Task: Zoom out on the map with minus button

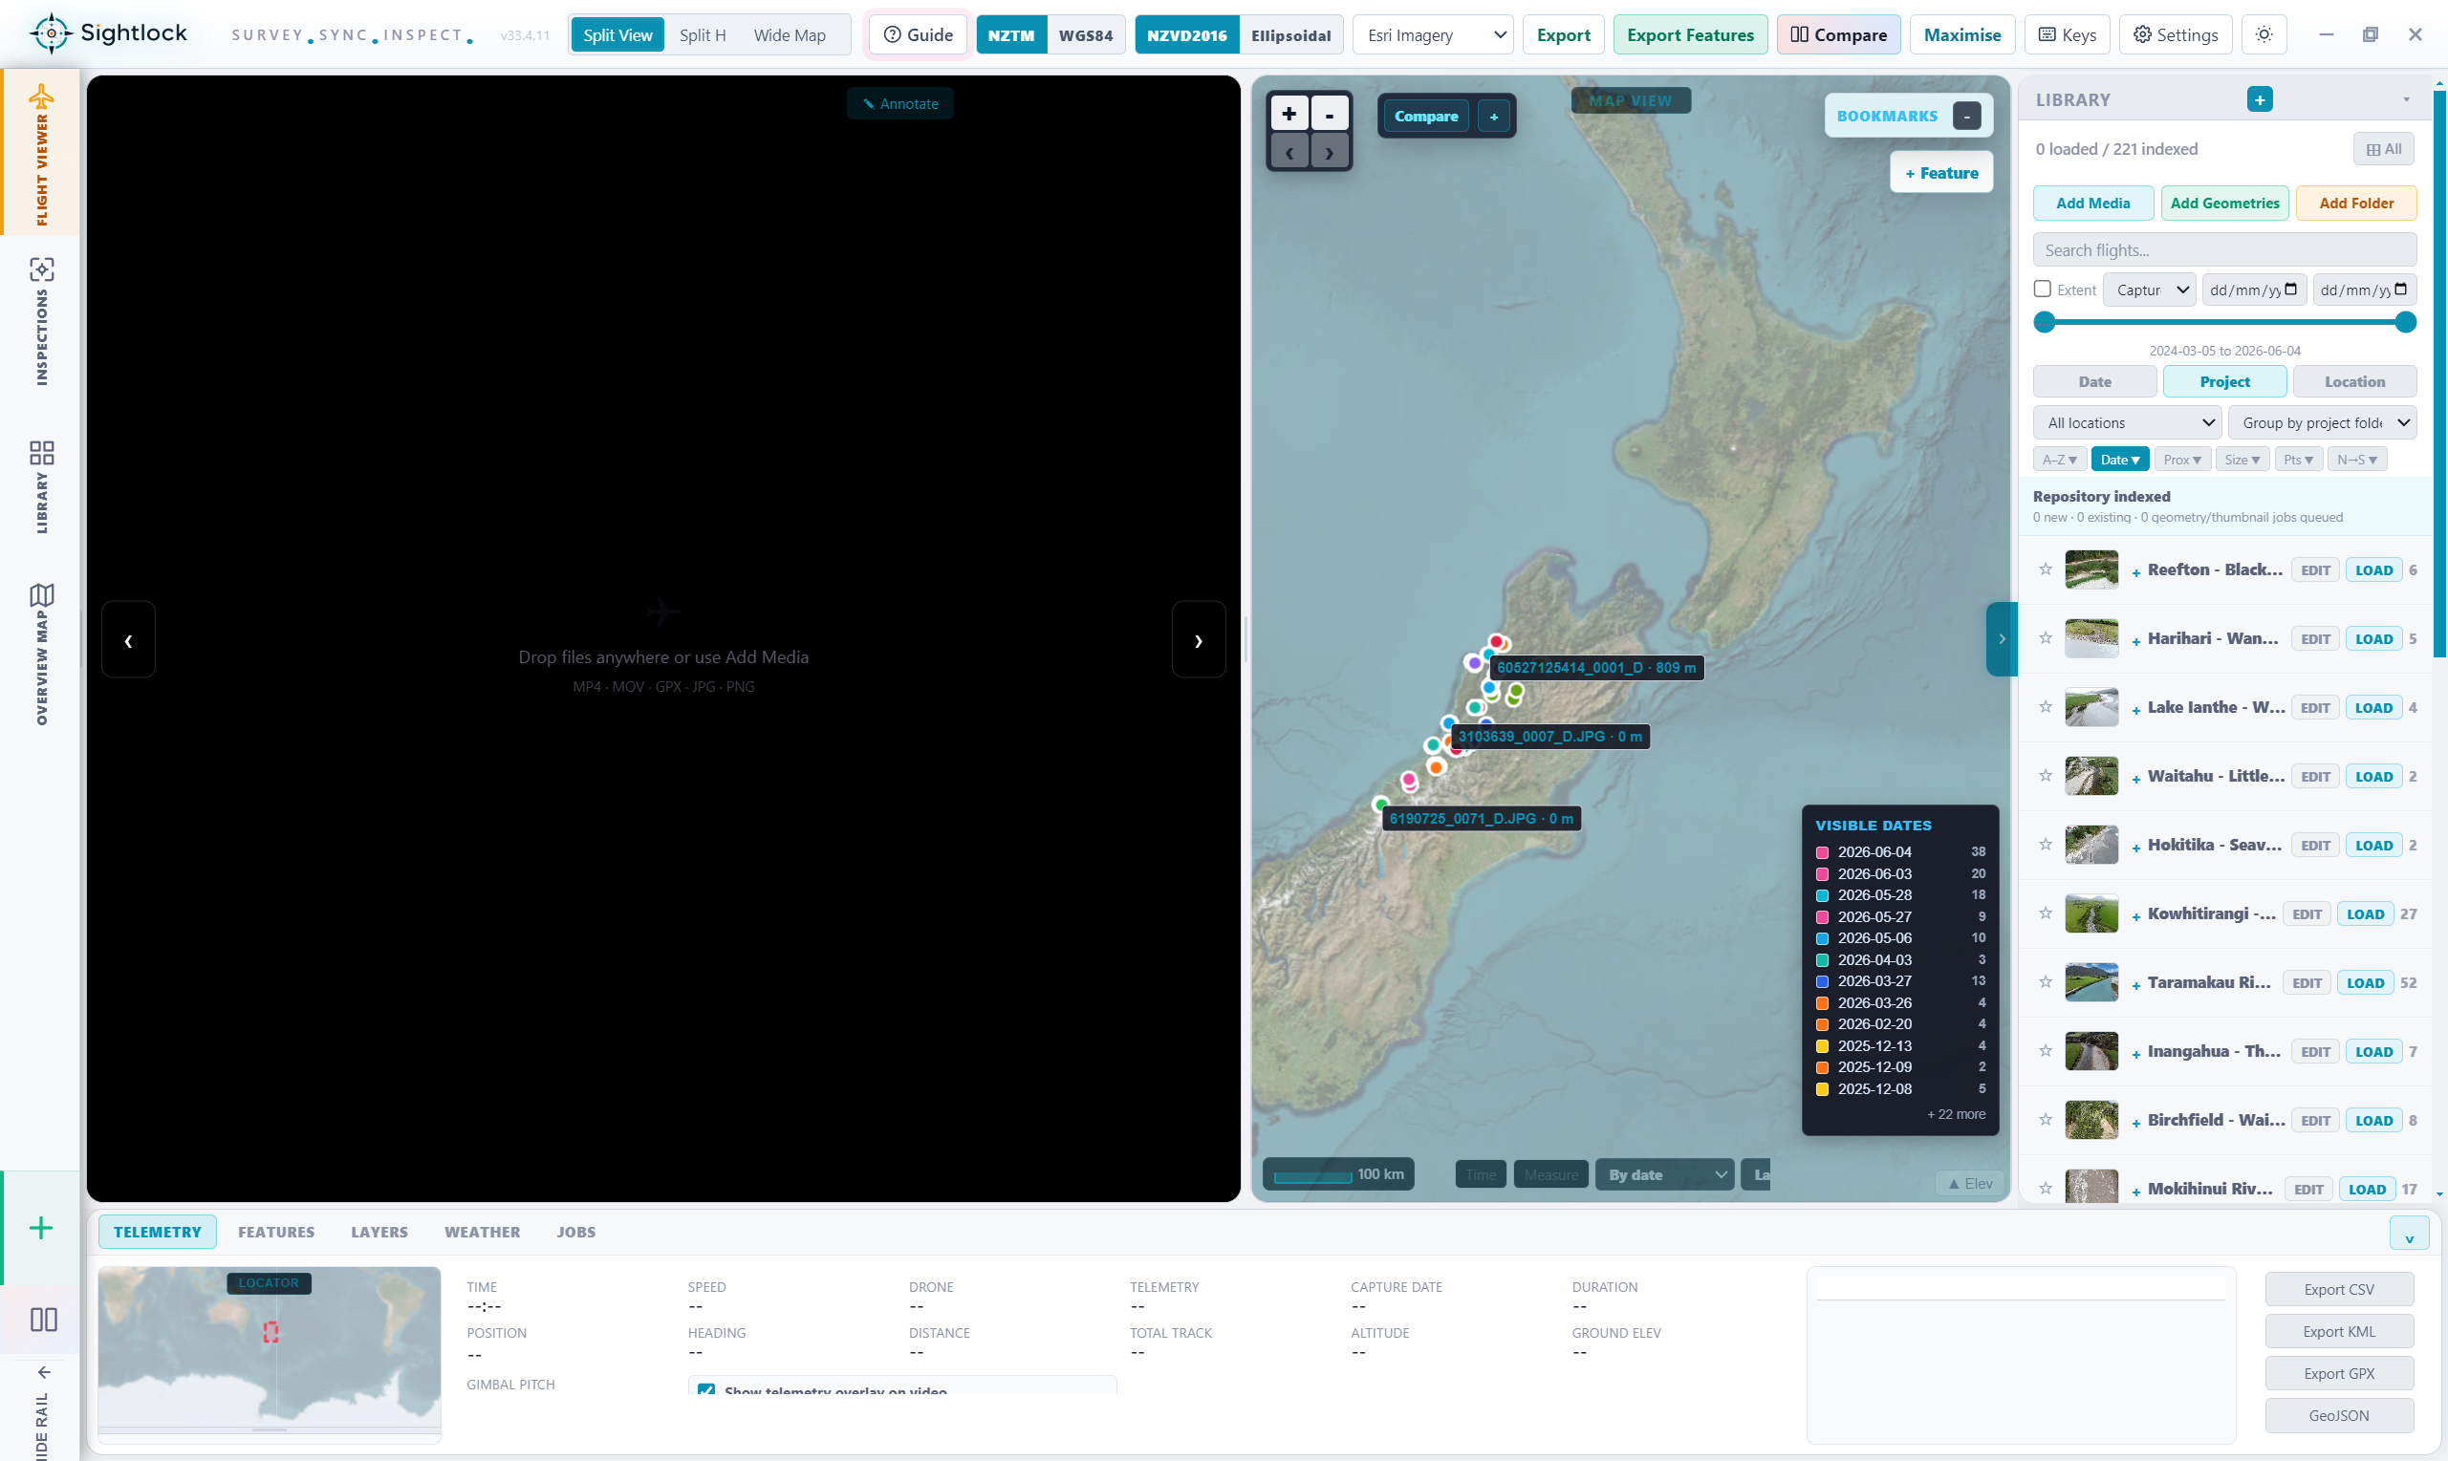Action: (x=1330, y=115)
